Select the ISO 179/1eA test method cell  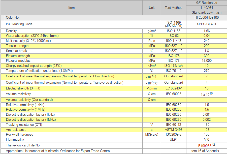(174, 66)
